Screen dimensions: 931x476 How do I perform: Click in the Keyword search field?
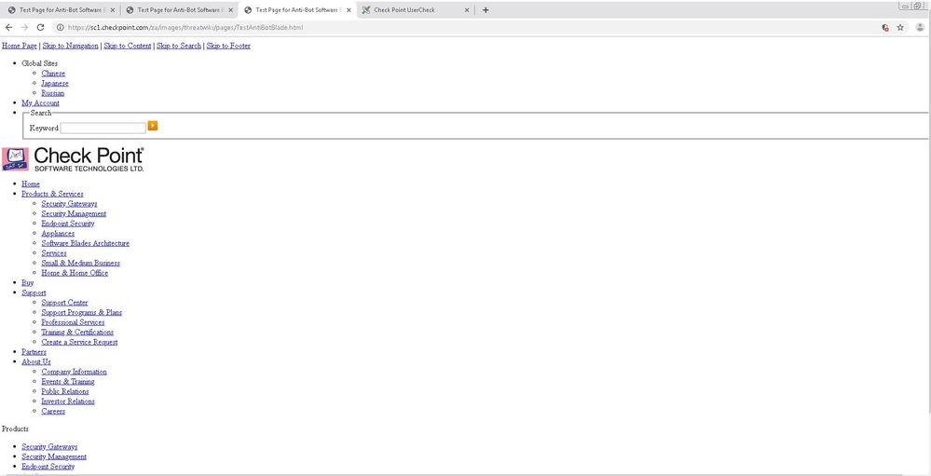point(103,128)
